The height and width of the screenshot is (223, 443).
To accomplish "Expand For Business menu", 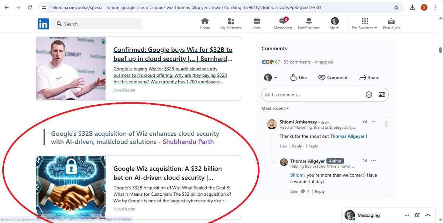I will coord(365,24).
